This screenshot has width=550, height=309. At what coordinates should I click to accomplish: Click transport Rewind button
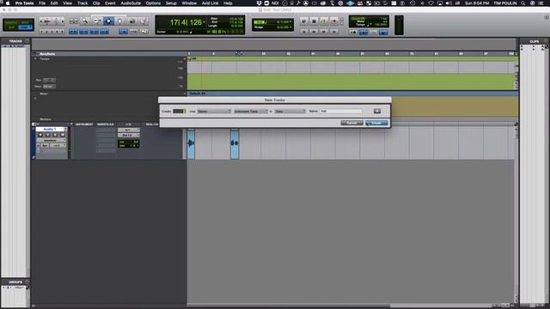coord(314,32)
